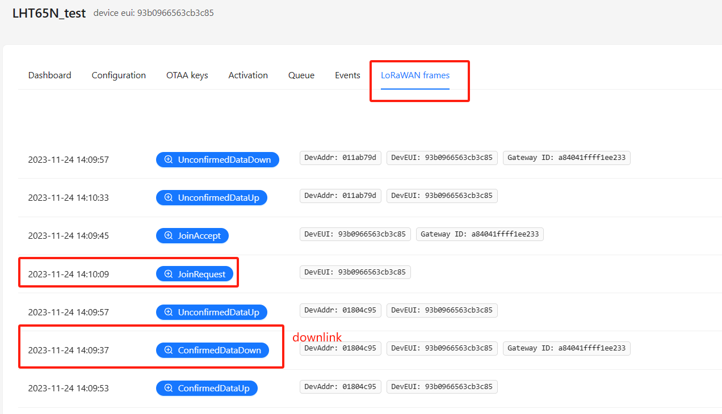Click DevEUI tag in the JoinRequest row

355,272
